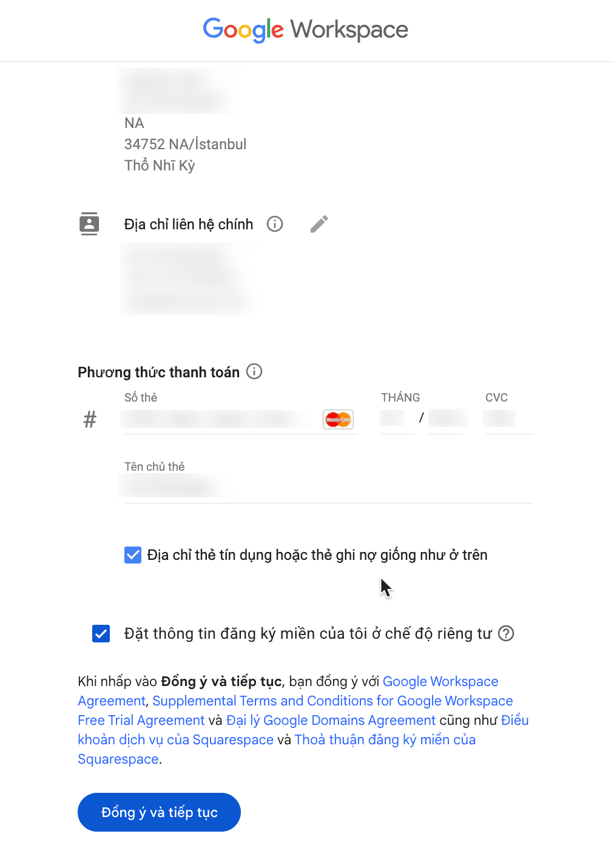Image resolution: width=614 pixels, height=865 pixels.
Task: Click the contact card icon
Action: point(89,224)
